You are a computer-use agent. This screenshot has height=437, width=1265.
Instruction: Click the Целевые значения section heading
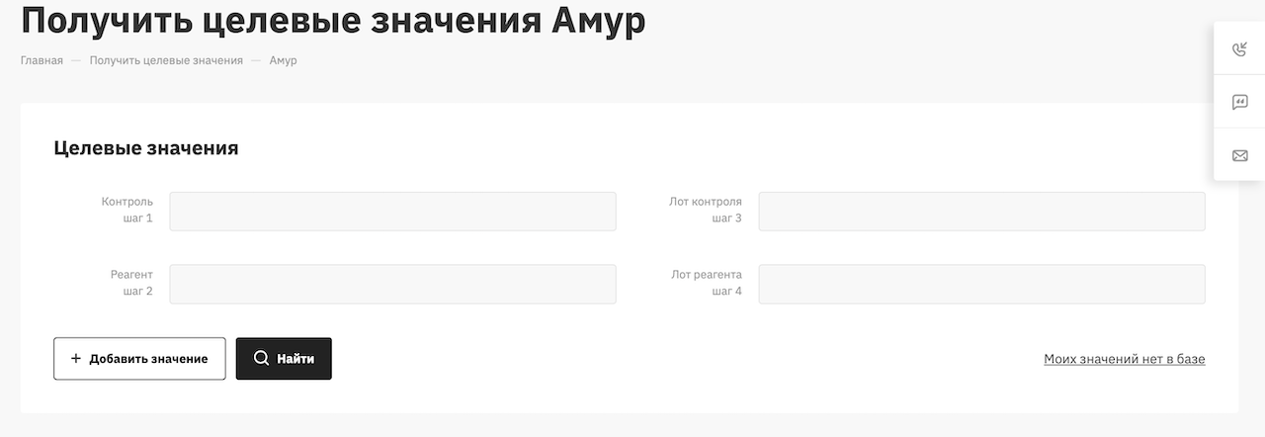[x=146, y=148]
